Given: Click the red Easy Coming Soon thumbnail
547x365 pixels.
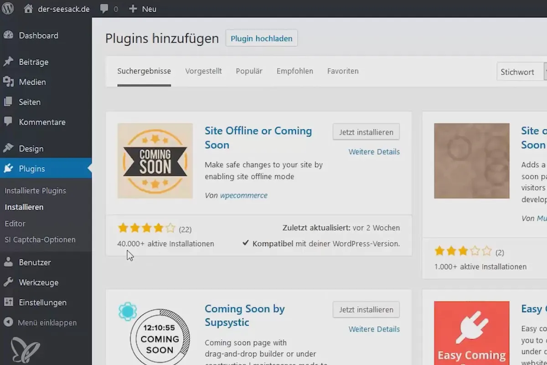Looking at the screenshot, I should pyautogui.click(x=472, y=333).
